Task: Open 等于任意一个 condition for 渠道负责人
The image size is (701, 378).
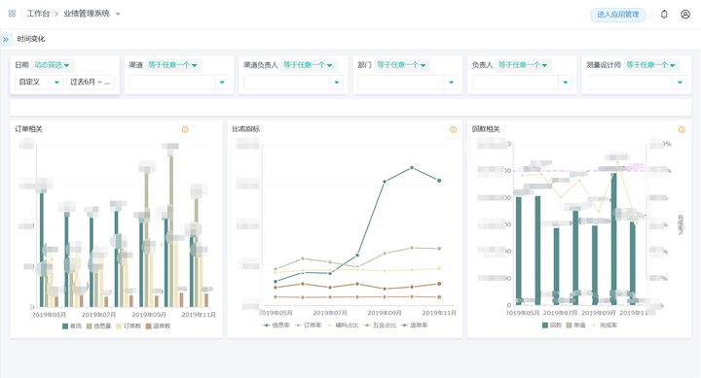Action: pyautogui.click(x=309, y=65)
